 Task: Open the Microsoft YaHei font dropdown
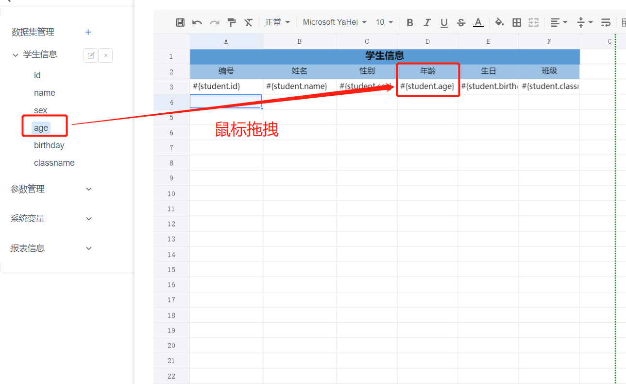click(x=335, y=22)
